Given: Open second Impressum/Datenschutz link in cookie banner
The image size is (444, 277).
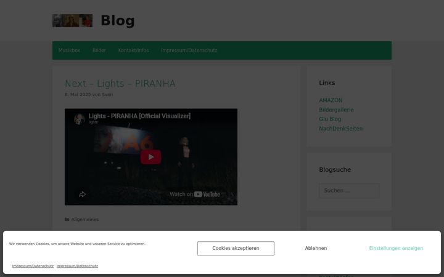Looking at the screenshot, I should click(77, 266).
